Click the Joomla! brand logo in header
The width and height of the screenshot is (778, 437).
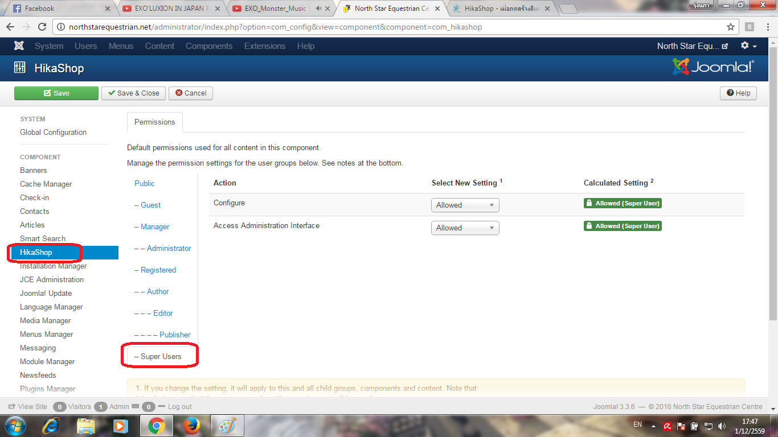[x=713, y=67]
